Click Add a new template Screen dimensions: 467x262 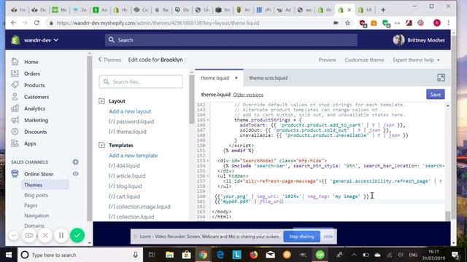point(133,155)
